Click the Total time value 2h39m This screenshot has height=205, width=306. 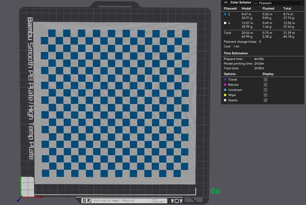[259, 68]
